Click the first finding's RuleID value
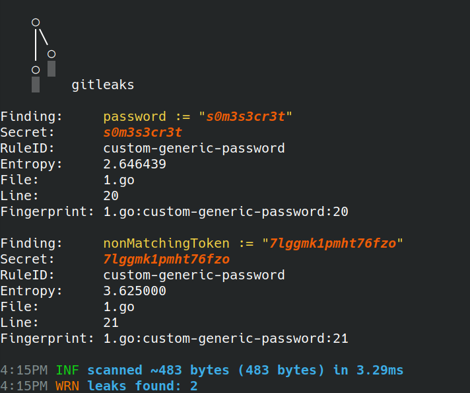Screen dimensions: 470x393 tap(193, 149)
